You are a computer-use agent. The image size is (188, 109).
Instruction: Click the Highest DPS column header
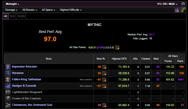(119, 59)
